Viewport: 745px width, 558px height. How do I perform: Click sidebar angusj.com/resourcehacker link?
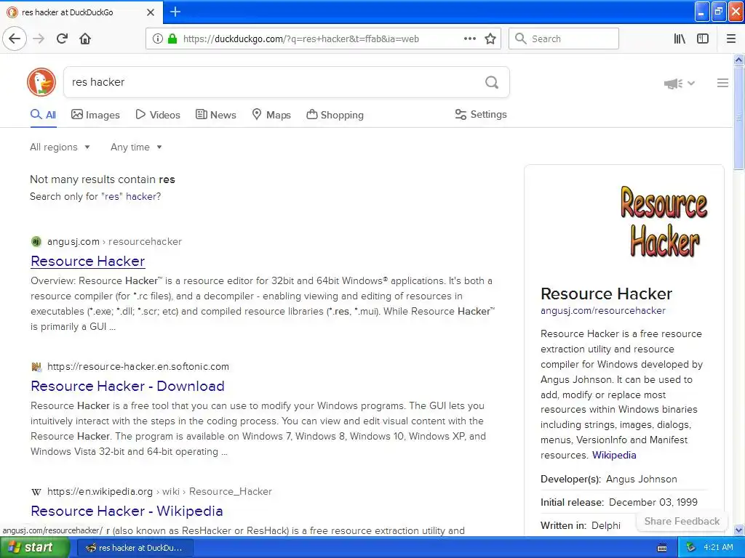coord(603,311)
